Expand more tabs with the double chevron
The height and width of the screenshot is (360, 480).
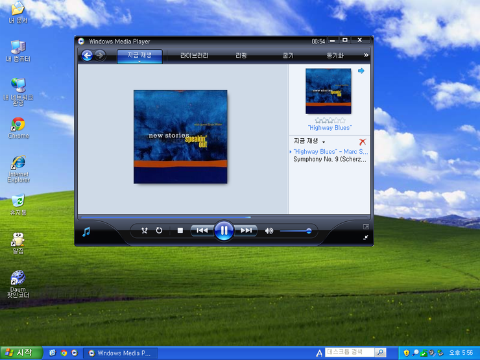[x=366, y=55]
